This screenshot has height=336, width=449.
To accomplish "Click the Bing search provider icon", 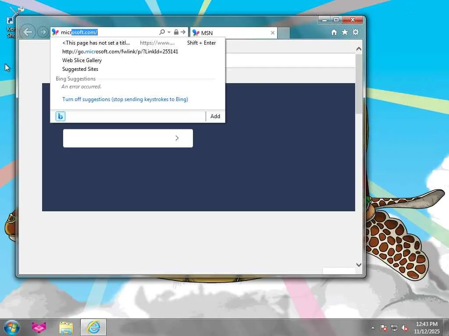I will [x=61, y=116].
